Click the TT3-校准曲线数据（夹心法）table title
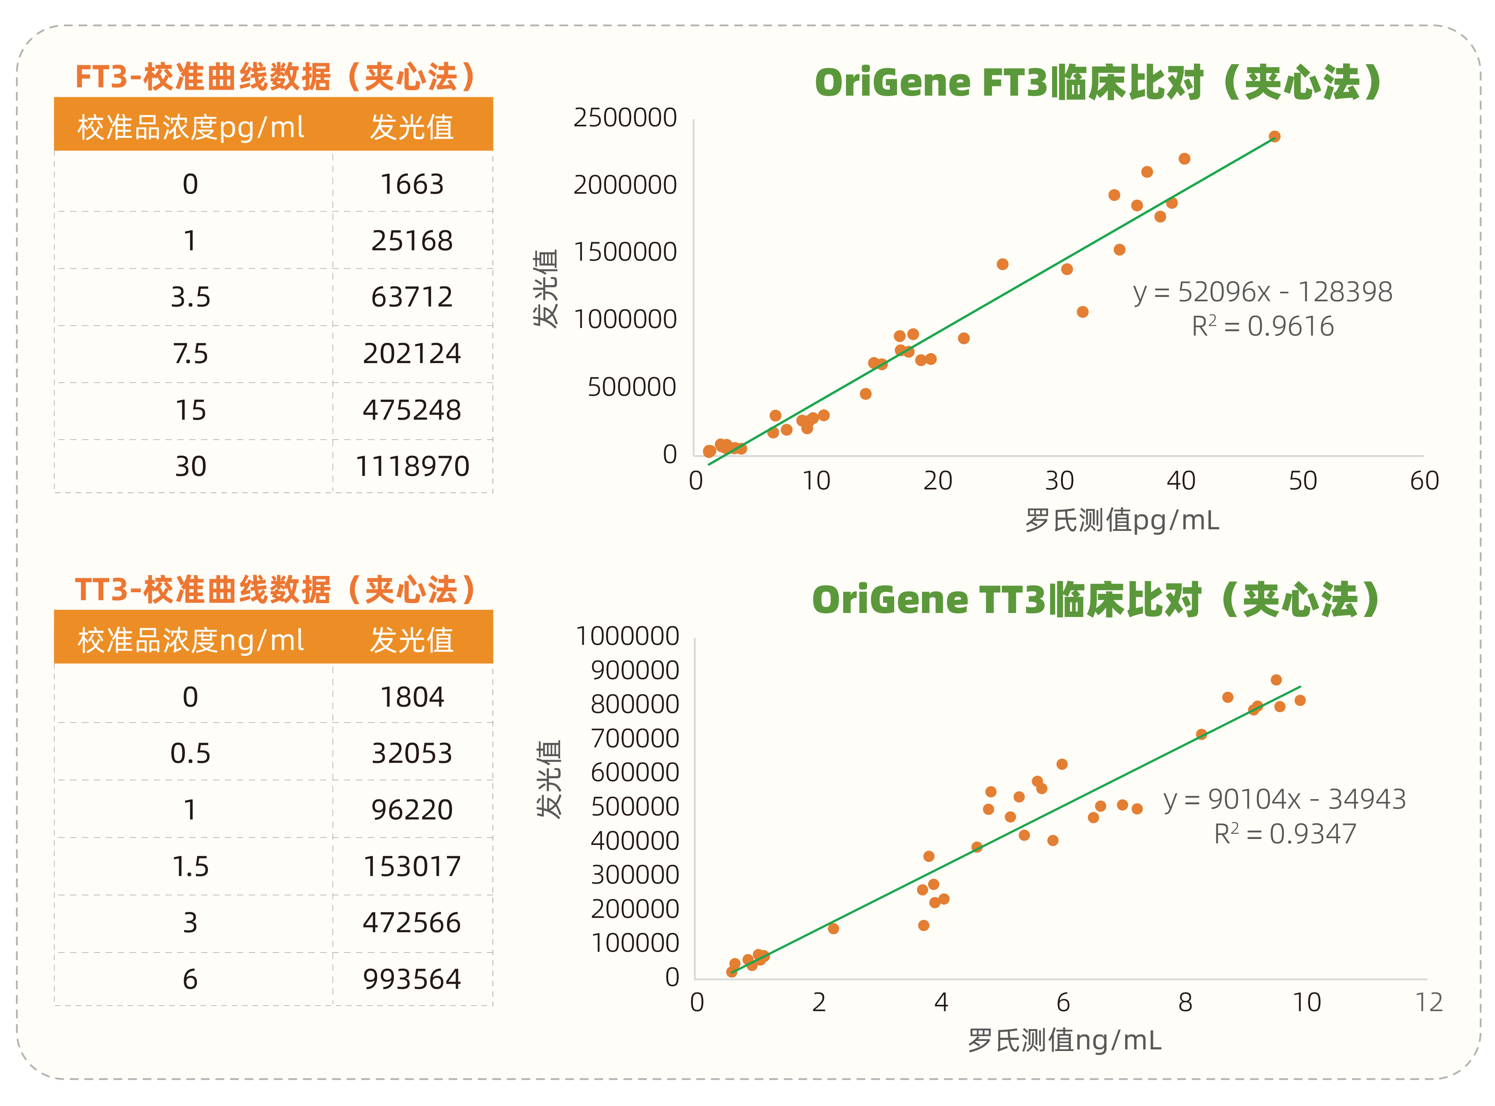Screen dimensions: 1495x1106 pyautogui.click(x=275, y=589)
